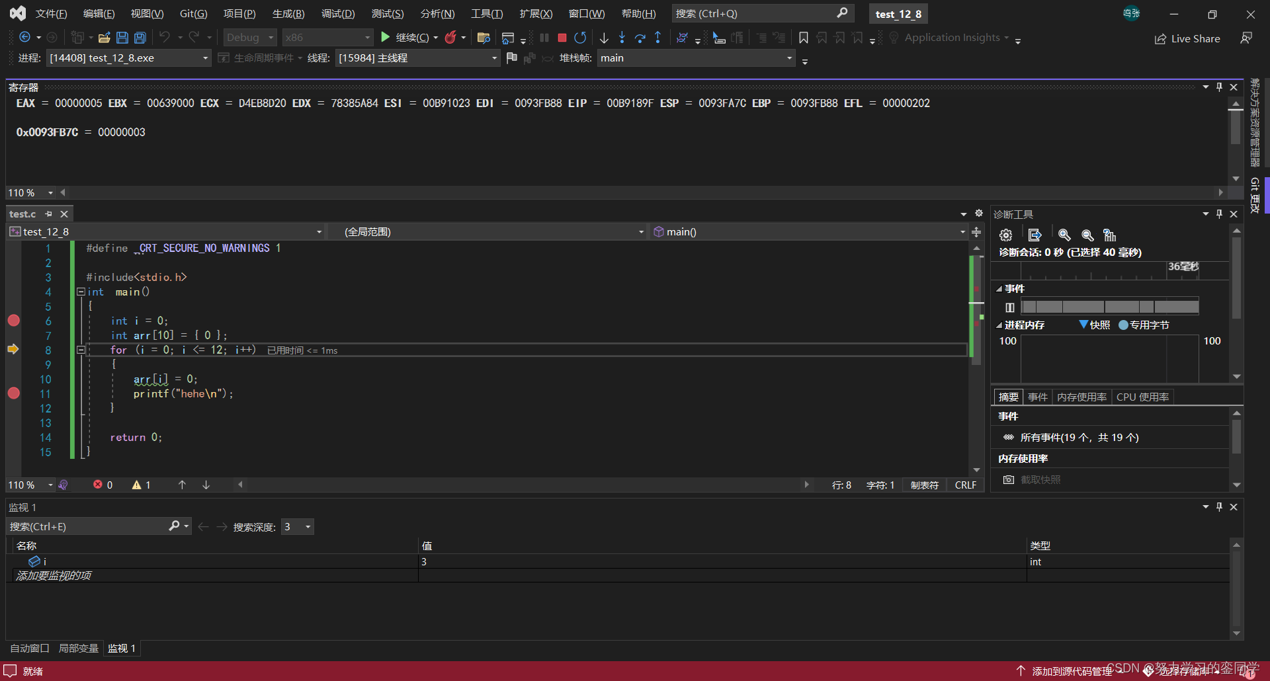Switch to the 局部变量 (Locals) tab
Screen dimensions: 1270x681
(78, 648)
